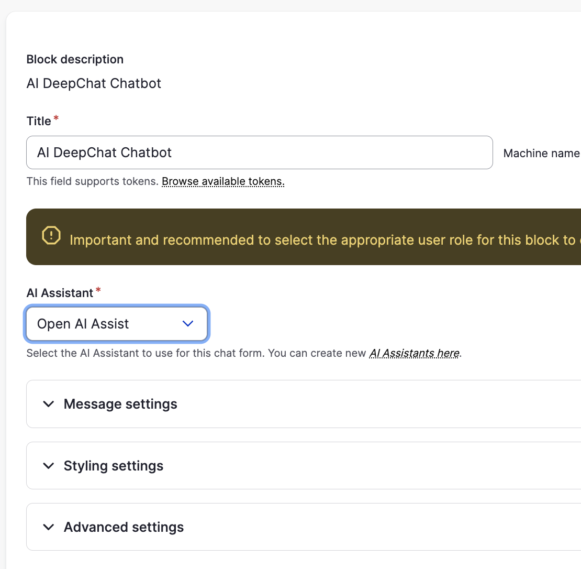The image size is (581, 569).
Task: Click the Advanced settings chevron arrow
Action: point(49,527)
